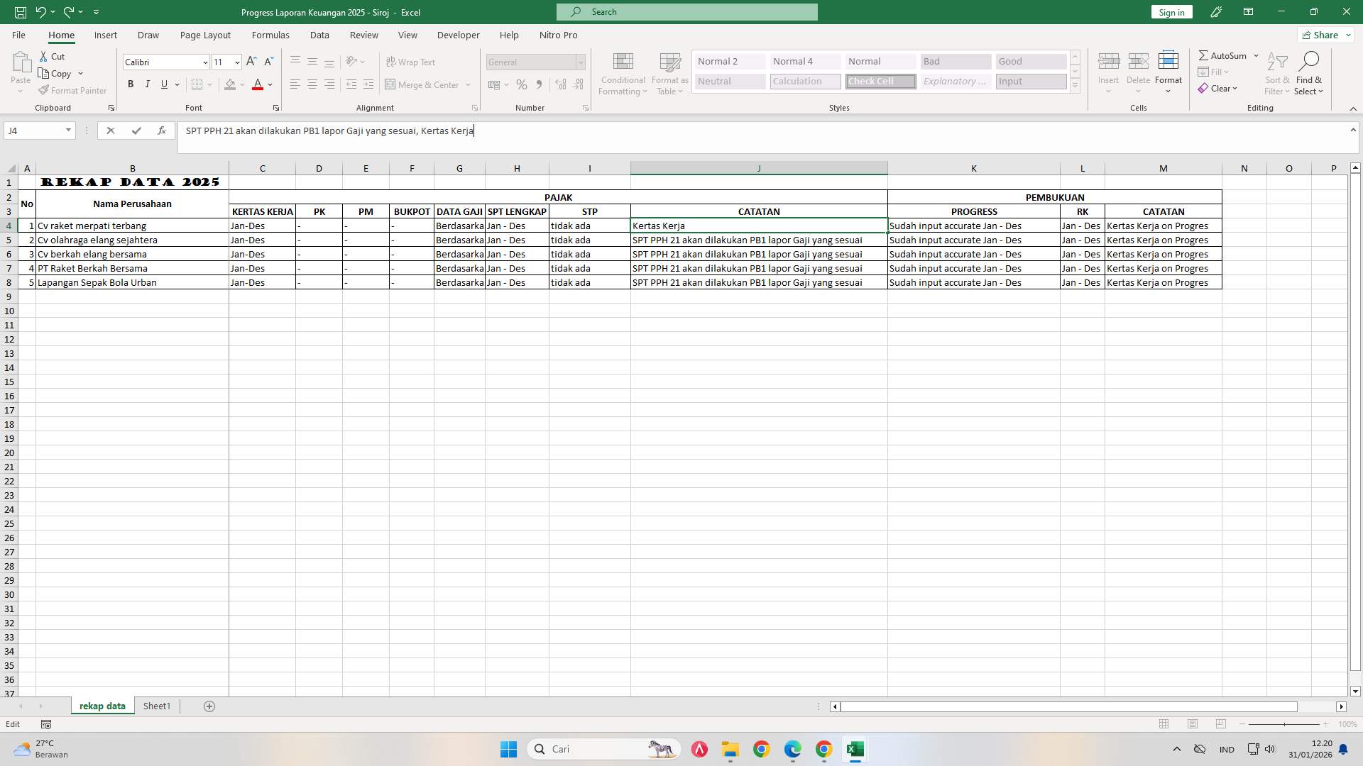Select the Format Painter tool
This screenshot has height=766, width=1363.
click(x=72, y=90)
